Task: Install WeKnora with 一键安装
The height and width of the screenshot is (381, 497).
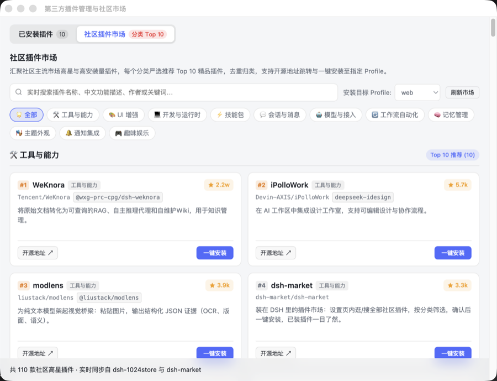Action: 215,253
